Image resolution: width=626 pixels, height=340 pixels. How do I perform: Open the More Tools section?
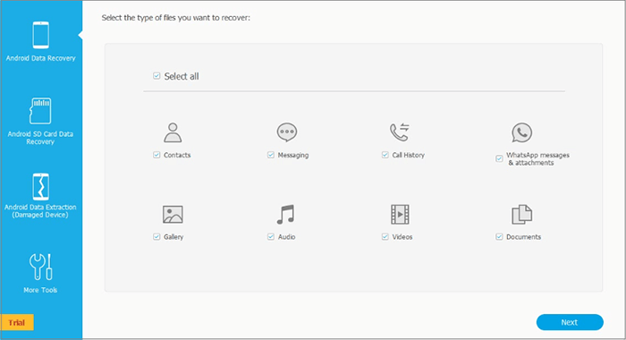point(41,274)
